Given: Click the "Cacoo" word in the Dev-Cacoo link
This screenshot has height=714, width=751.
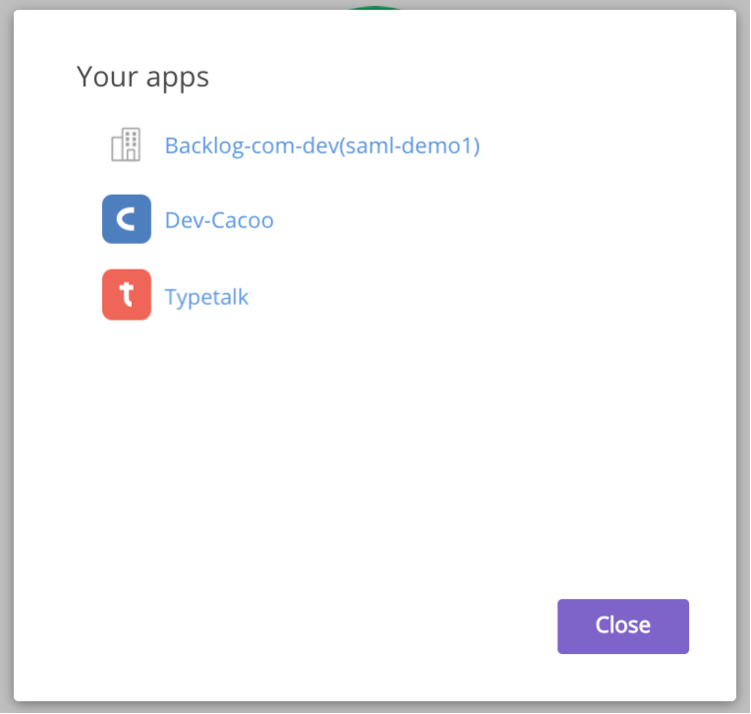Looking at the screenshot, I should click(243, 220).
